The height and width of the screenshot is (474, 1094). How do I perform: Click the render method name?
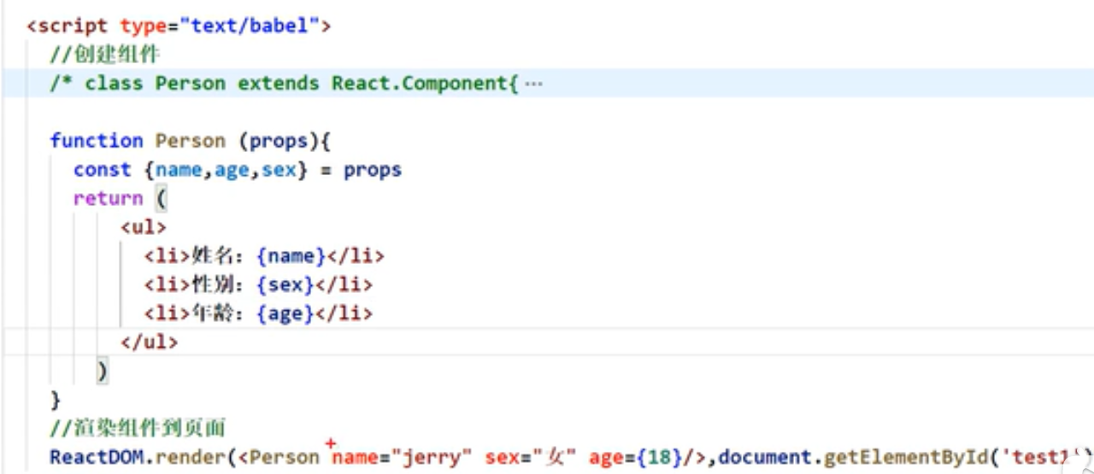tap(190, 458)
